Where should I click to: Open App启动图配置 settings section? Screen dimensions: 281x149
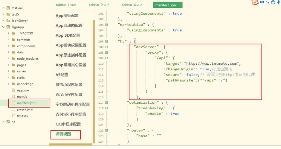tap(69, 26)
